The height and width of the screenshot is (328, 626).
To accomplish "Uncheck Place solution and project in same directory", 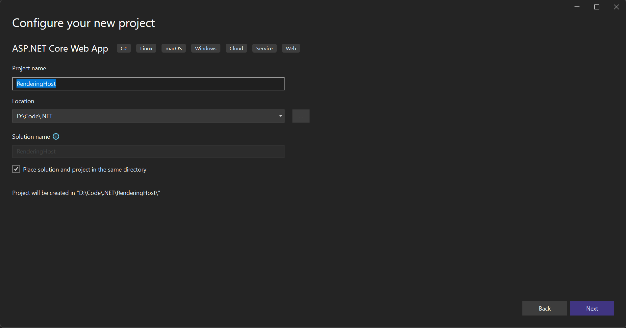I will (16, 169).
